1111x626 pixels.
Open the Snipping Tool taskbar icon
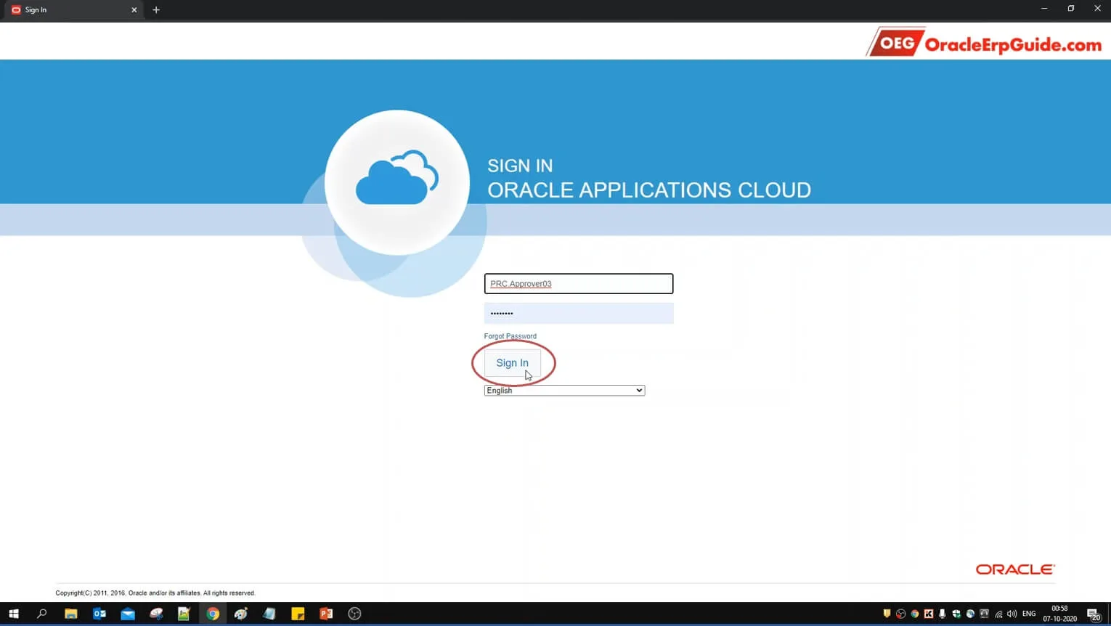point(156,614)
